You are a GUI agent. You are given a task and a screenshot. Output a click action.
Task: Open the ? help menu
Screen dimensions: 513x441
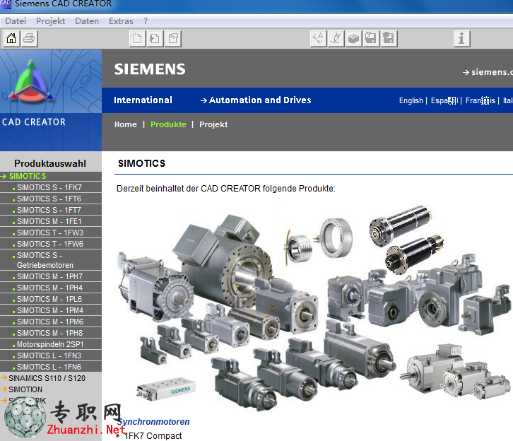[x=146, y=21]
